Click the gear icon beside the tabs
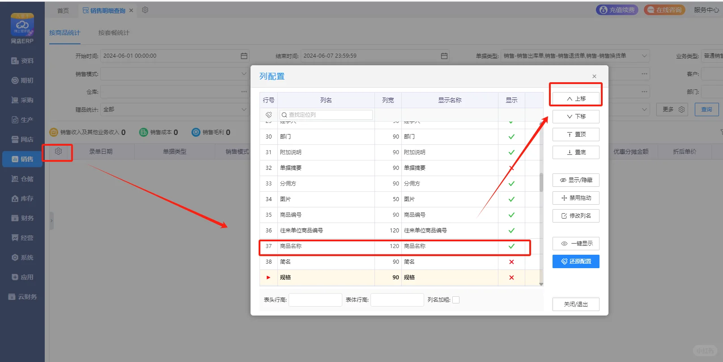The image size is (723, 362). [145, 10]
